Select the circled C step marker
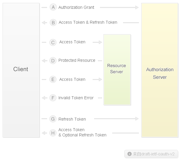Viewport: 181px width, 161px height. point(53,42)
